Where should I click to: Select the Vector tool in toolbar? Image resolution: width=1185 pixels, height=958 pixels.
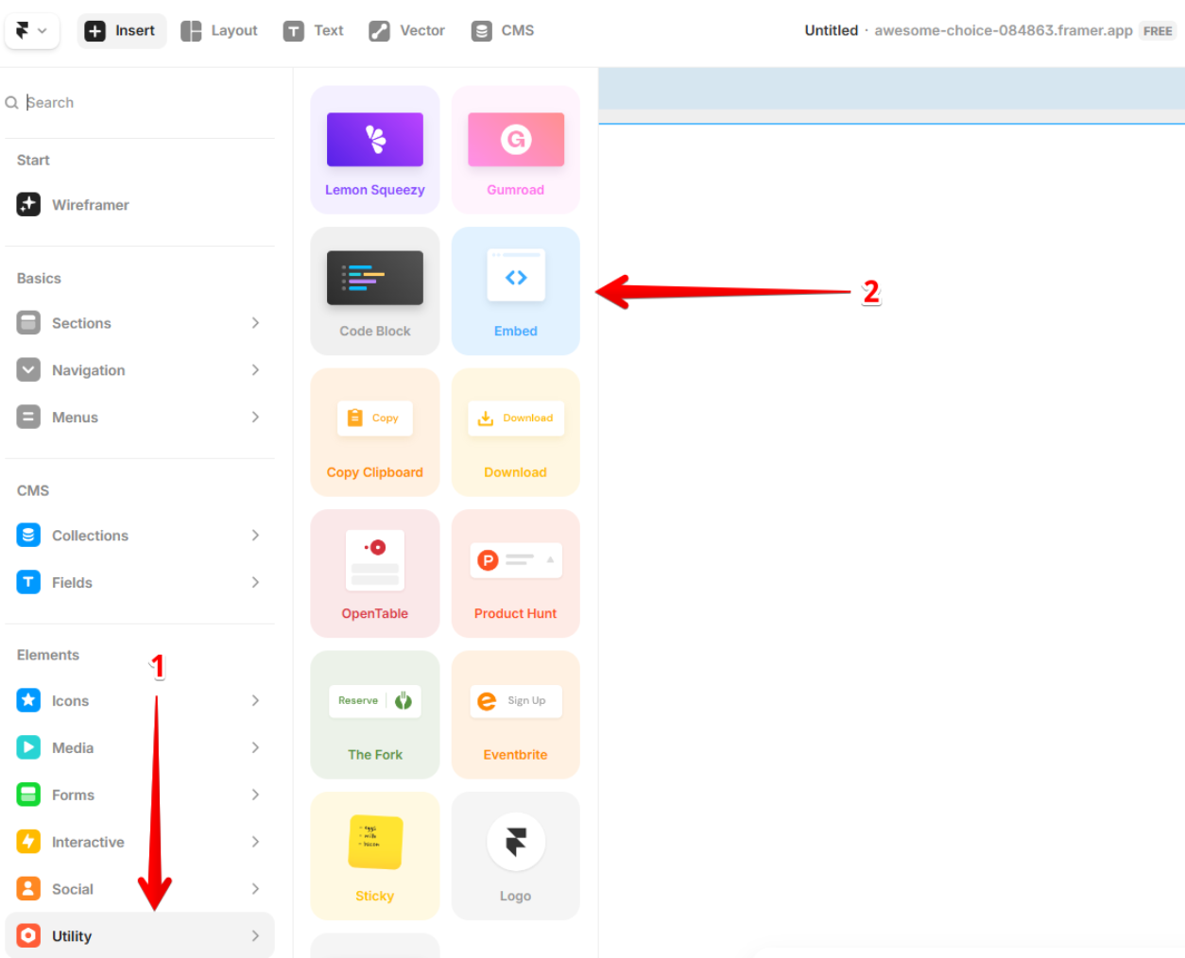pyautogui.click(x=406, y=31)
